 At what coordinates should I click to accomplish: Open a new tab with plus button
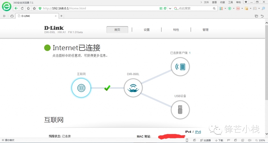tap(61, 16)
